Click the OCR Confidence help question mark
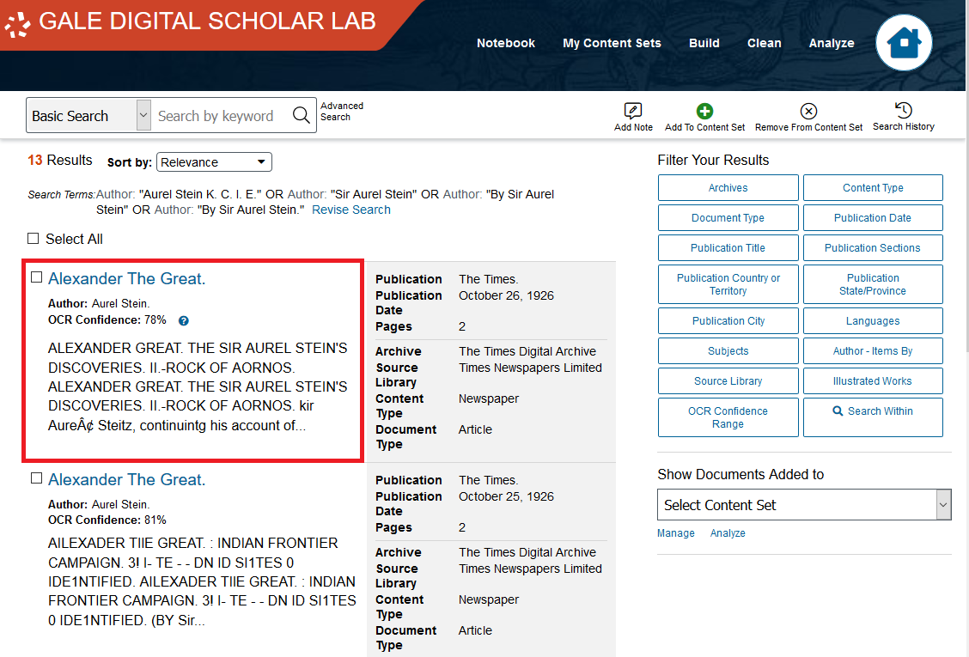Screen dimensions: 969x657 [183, 320]
